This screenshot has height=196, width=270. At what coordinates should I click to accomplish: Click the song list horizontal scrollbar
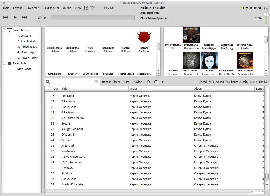[x=149, y=192]
